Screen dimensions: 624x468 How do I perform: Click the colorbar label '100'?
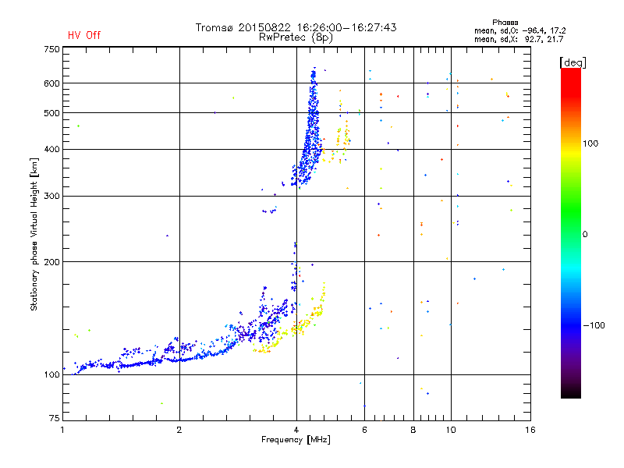pyautogui.click(x=590, y=144)
